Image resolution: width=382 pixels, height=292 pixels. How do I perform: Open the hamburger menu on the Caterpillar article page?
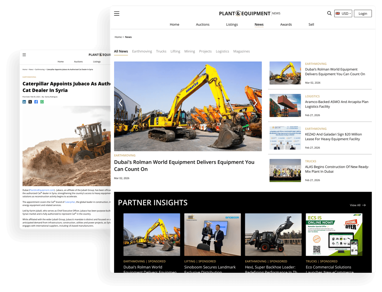click(24, 55)
